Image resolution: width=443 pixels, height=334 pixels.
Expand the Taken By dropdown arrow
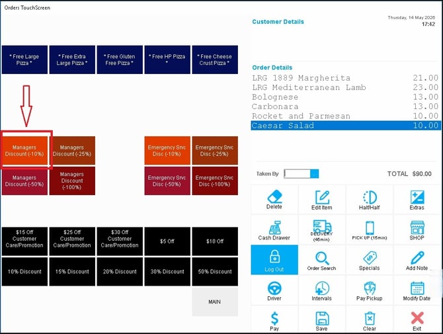click(315, 173)
